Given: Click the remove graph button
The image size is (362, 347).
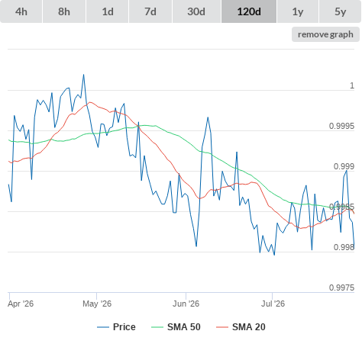Looking at the screenshot, I should click(x=325, y=34).
